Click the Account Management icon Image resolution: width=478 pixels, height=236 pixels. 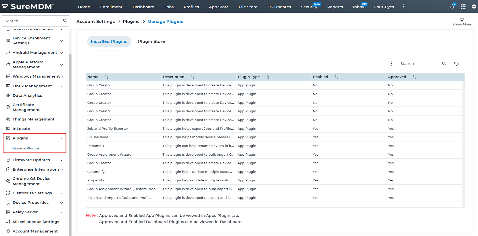(8, 231)
